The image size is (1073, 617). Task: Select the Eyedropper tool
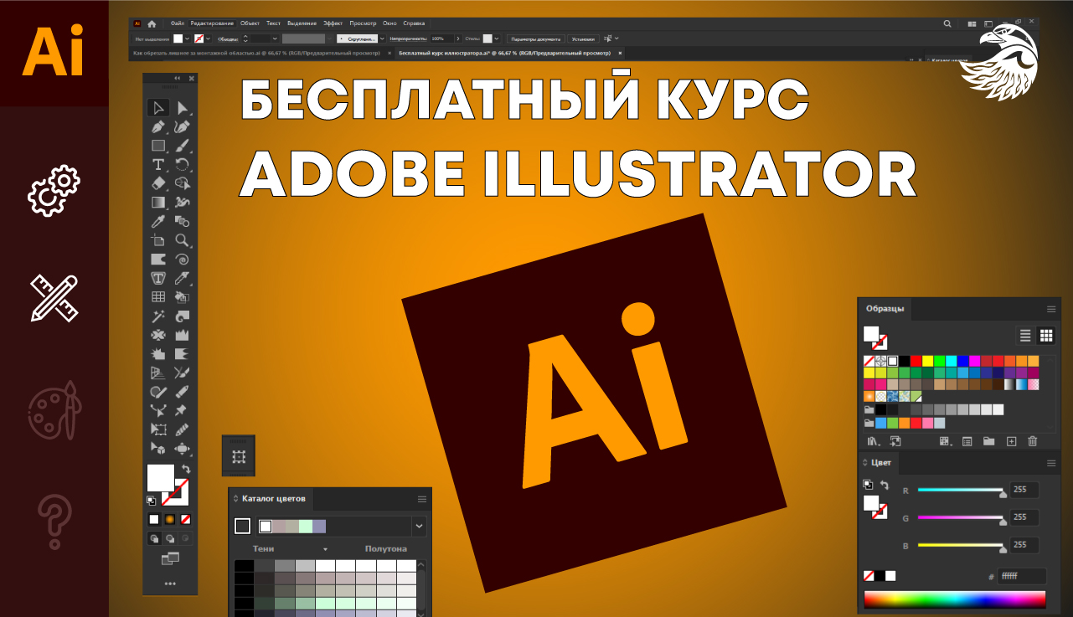point(157,222)
